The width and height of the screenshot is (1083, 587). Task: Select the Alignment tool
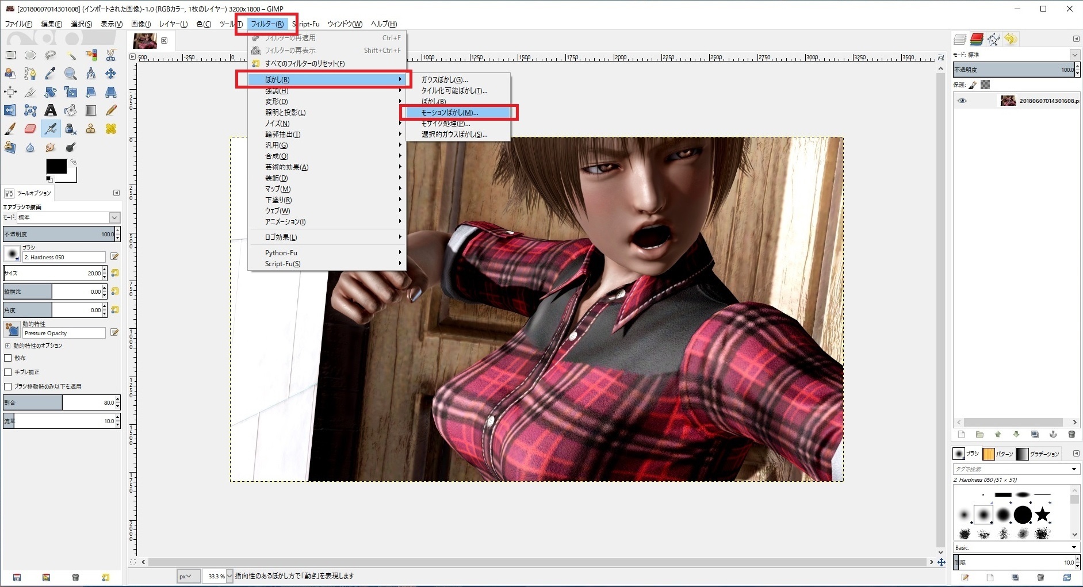pyautogui.click(x=10, y=92)
